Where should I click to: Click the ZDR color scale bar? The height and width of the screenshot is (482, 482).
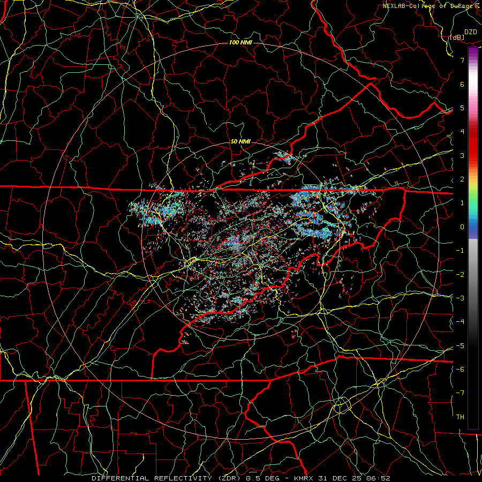pos(473,238)
